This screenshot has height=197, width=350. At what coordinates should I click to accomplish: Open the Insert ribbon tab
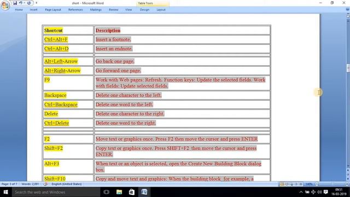34,10
